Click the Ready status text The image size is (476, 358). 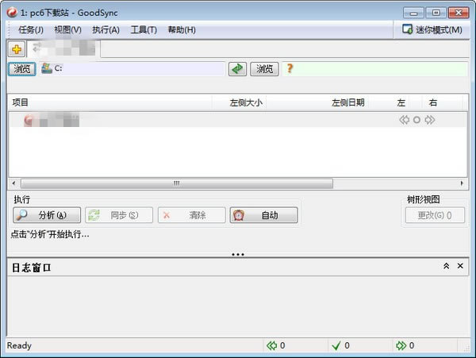tap(19, 345)
